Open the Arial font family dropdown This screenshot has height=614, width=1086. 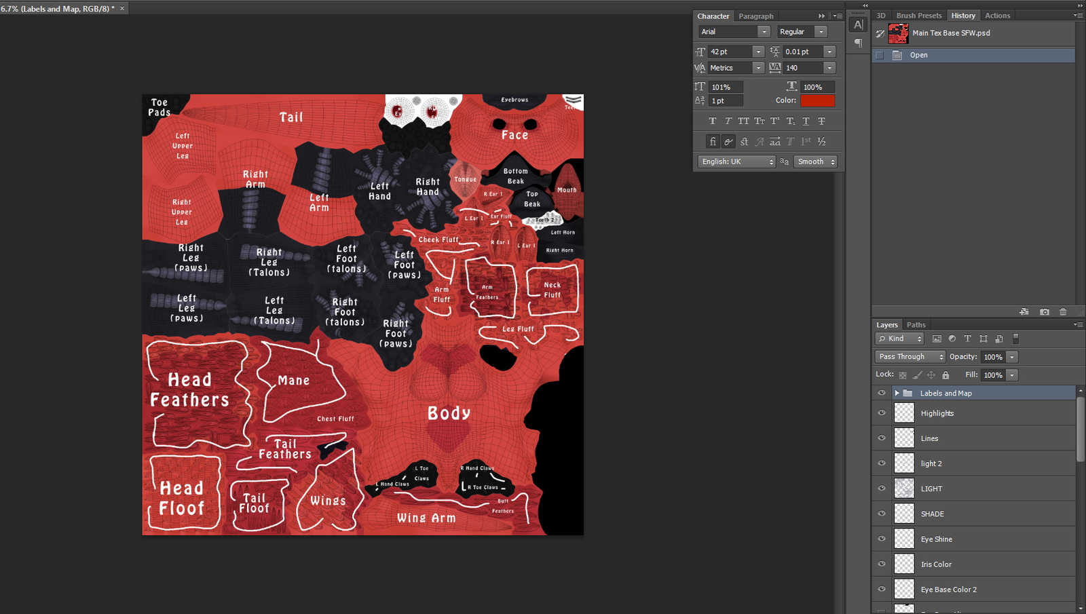coord(764,32)
